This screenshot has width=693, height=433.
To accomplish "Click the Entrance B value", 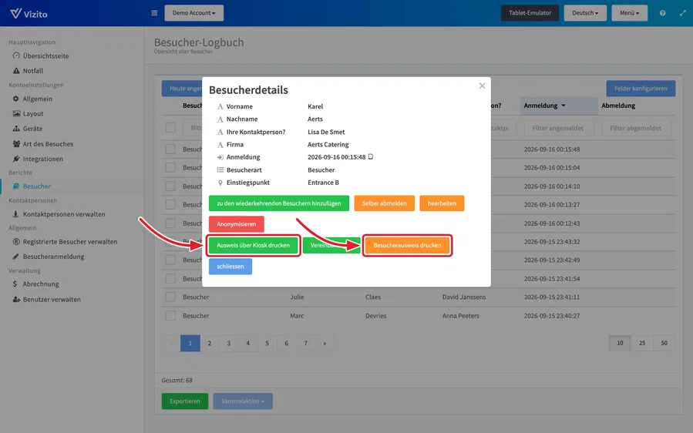I will click(x=323, y=183).
